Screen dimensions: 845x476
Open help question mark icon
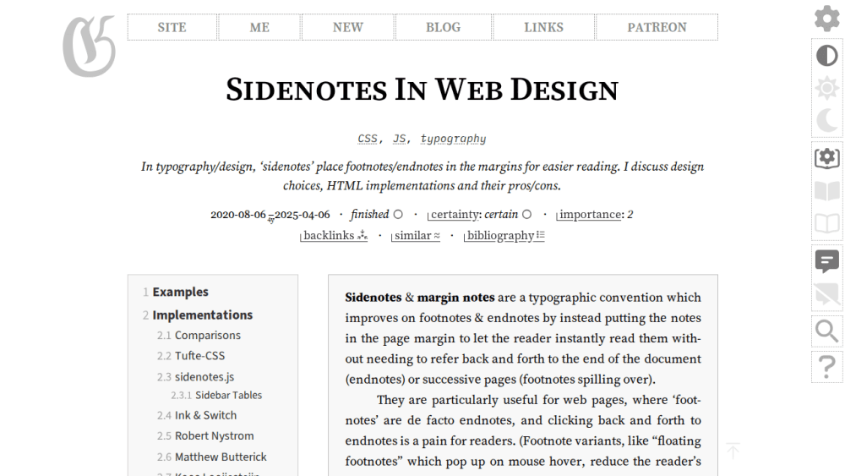[826, 367]
